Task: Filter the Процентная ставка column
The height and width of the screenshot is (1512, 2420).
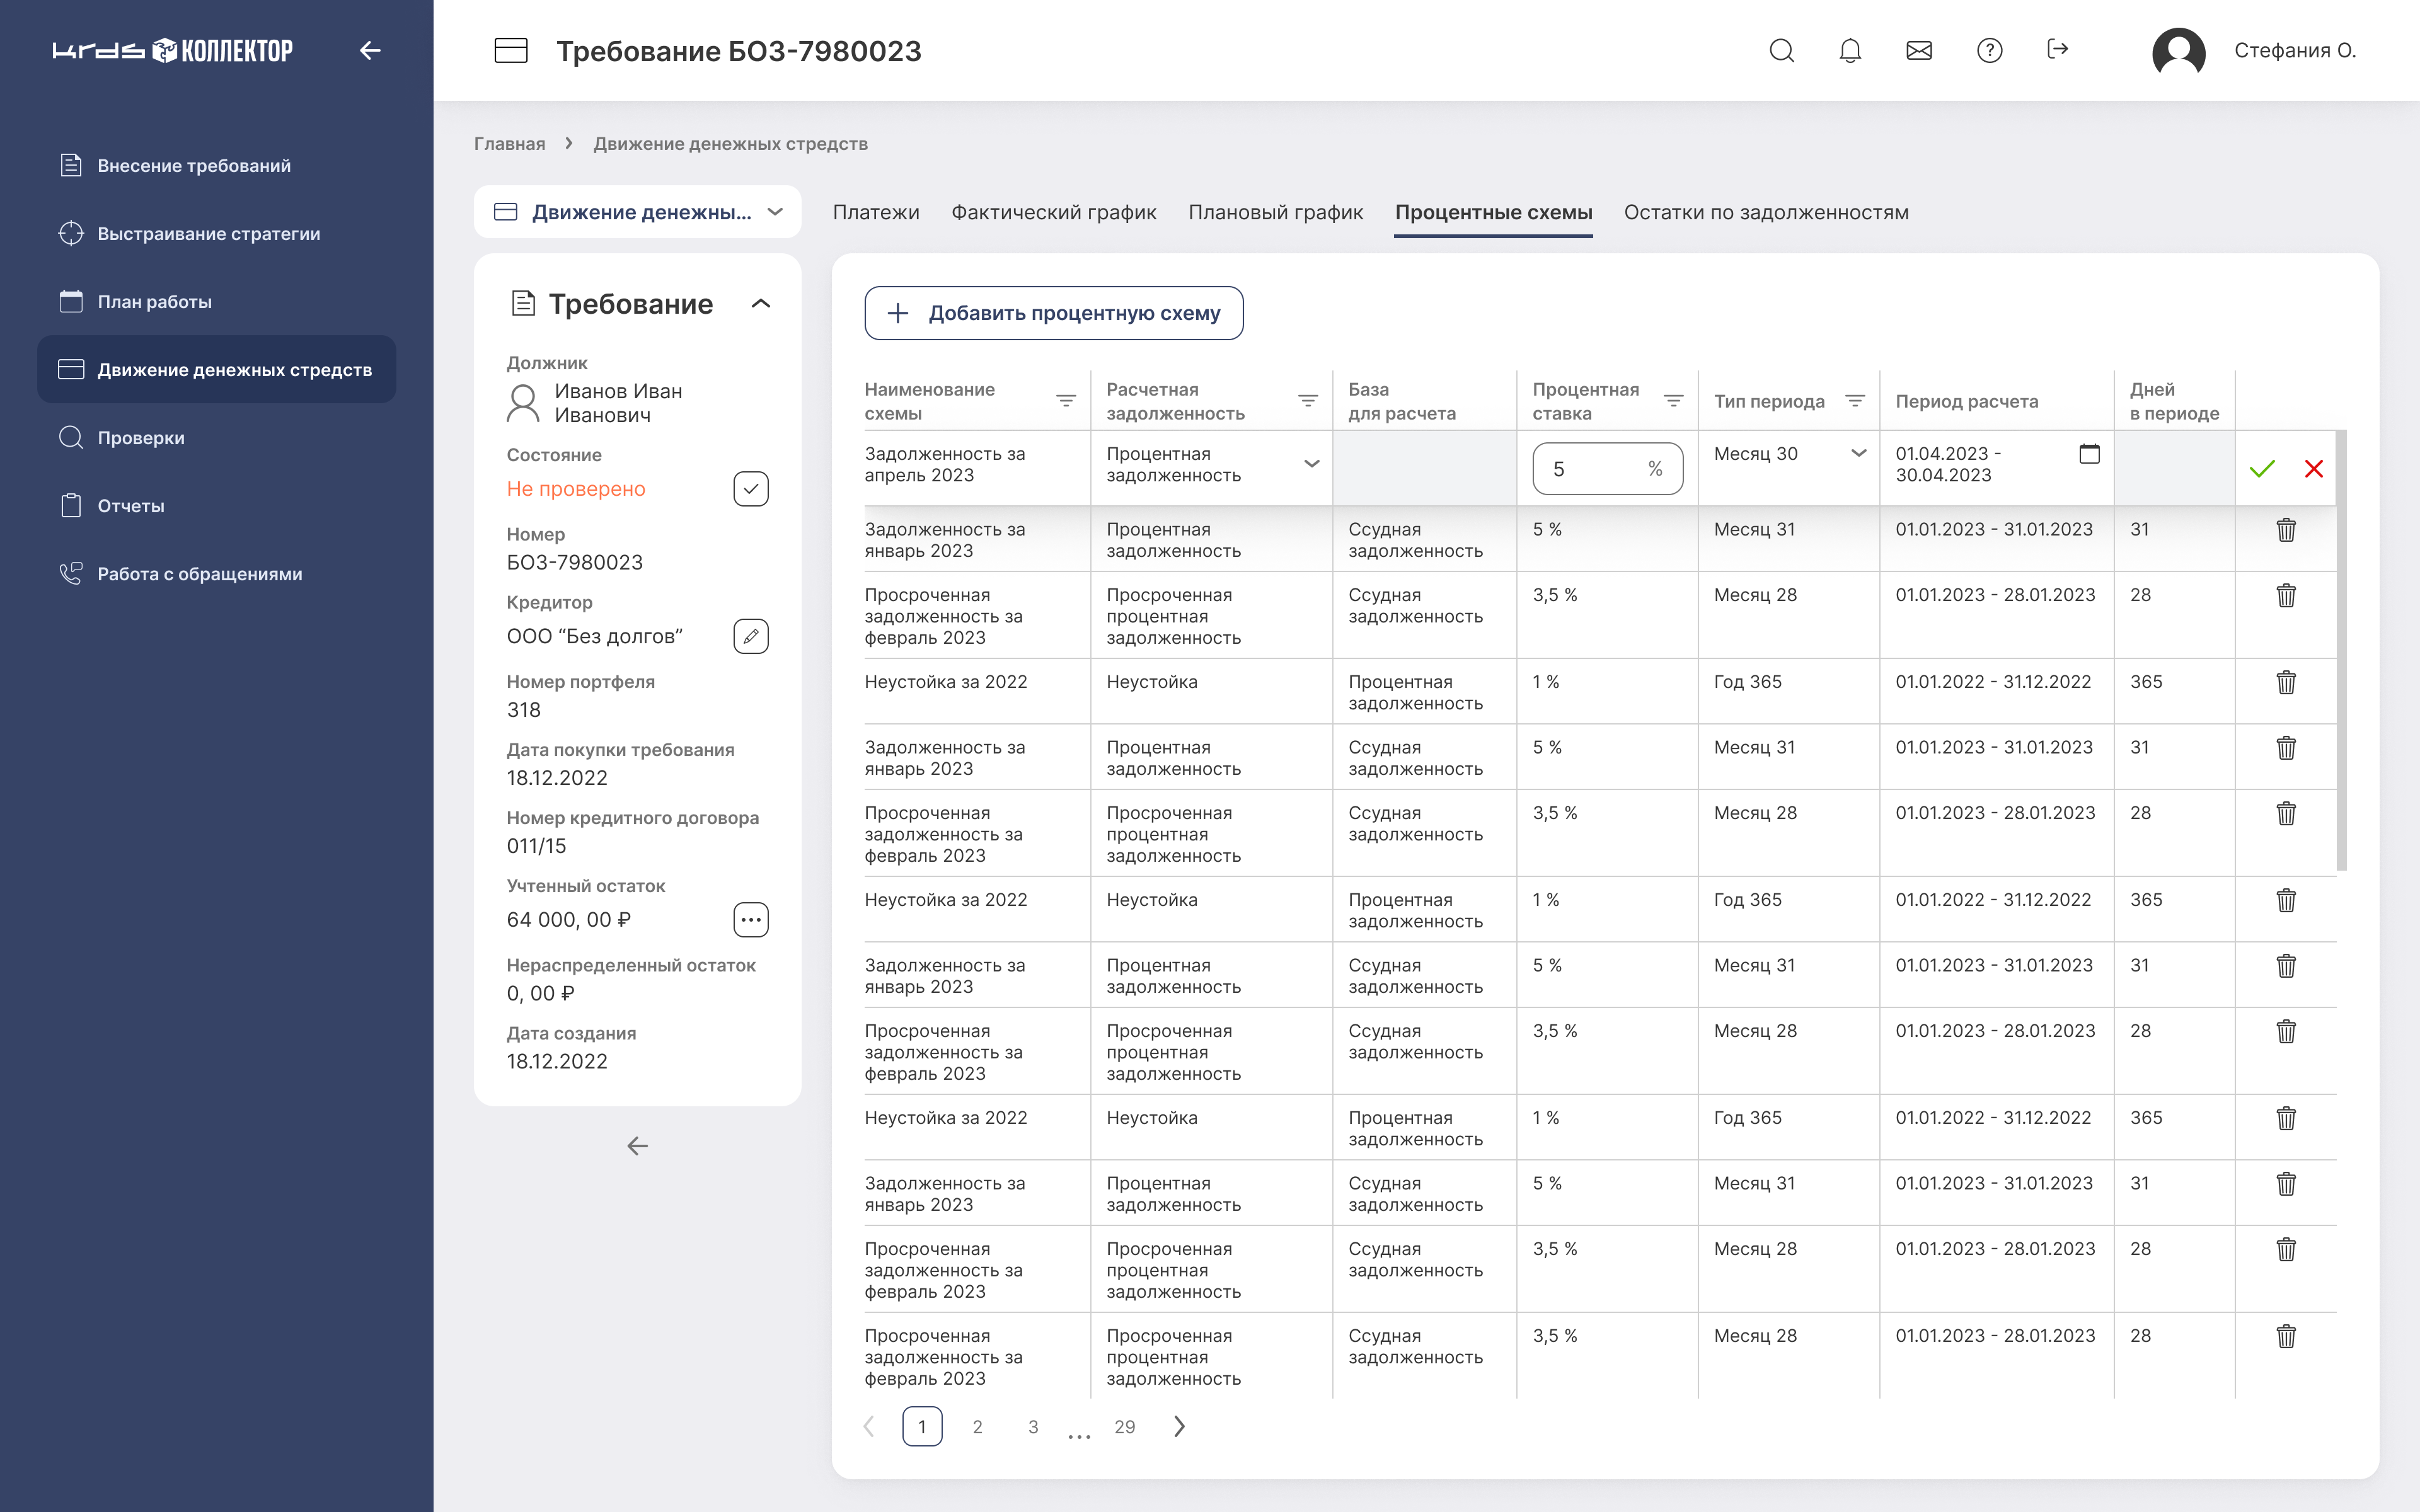Action: [1673, 401]
